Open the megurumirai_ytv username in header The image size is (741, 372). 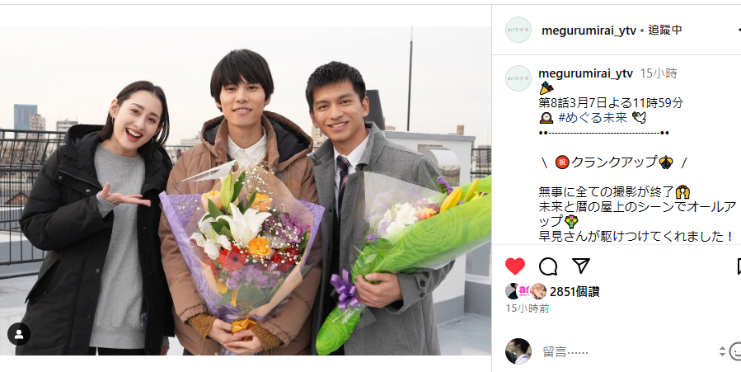(x=589, y=31)
